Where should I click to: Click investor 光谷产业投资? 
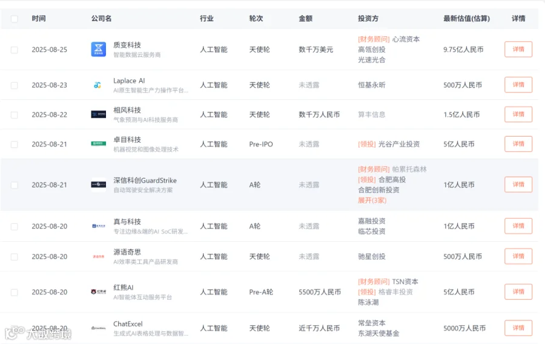coord(399,144)
